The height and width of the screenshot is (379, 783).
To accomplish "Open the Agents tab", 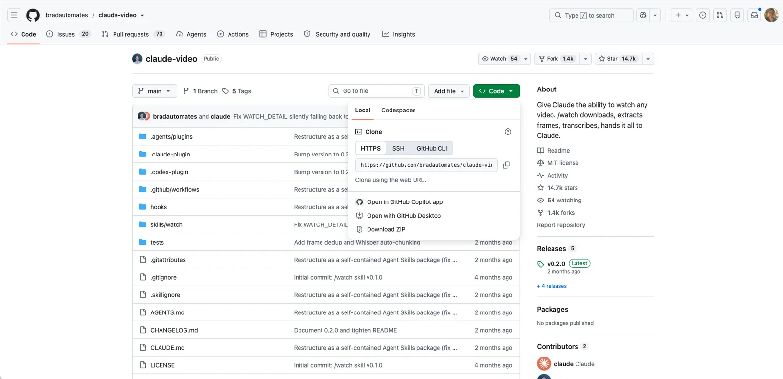I will (191, 34).
